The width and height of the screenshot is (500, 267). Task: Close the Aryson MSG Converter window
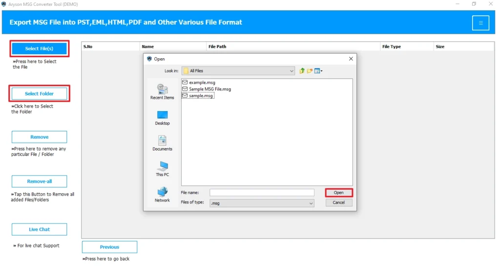tap(491, 4)
